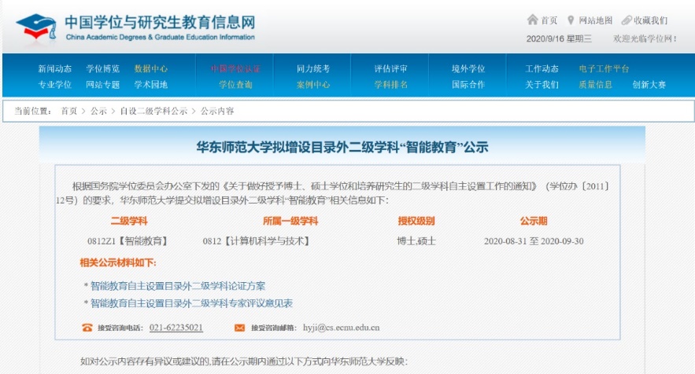
Task: Open the 首页 link in the header
Action: point(549,20)
